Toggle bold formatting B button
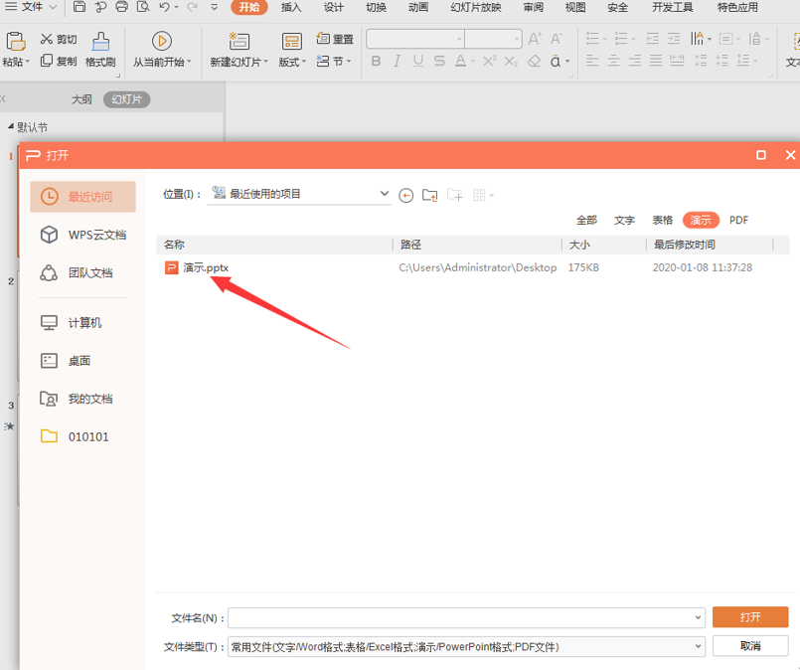 coord(376,62)
